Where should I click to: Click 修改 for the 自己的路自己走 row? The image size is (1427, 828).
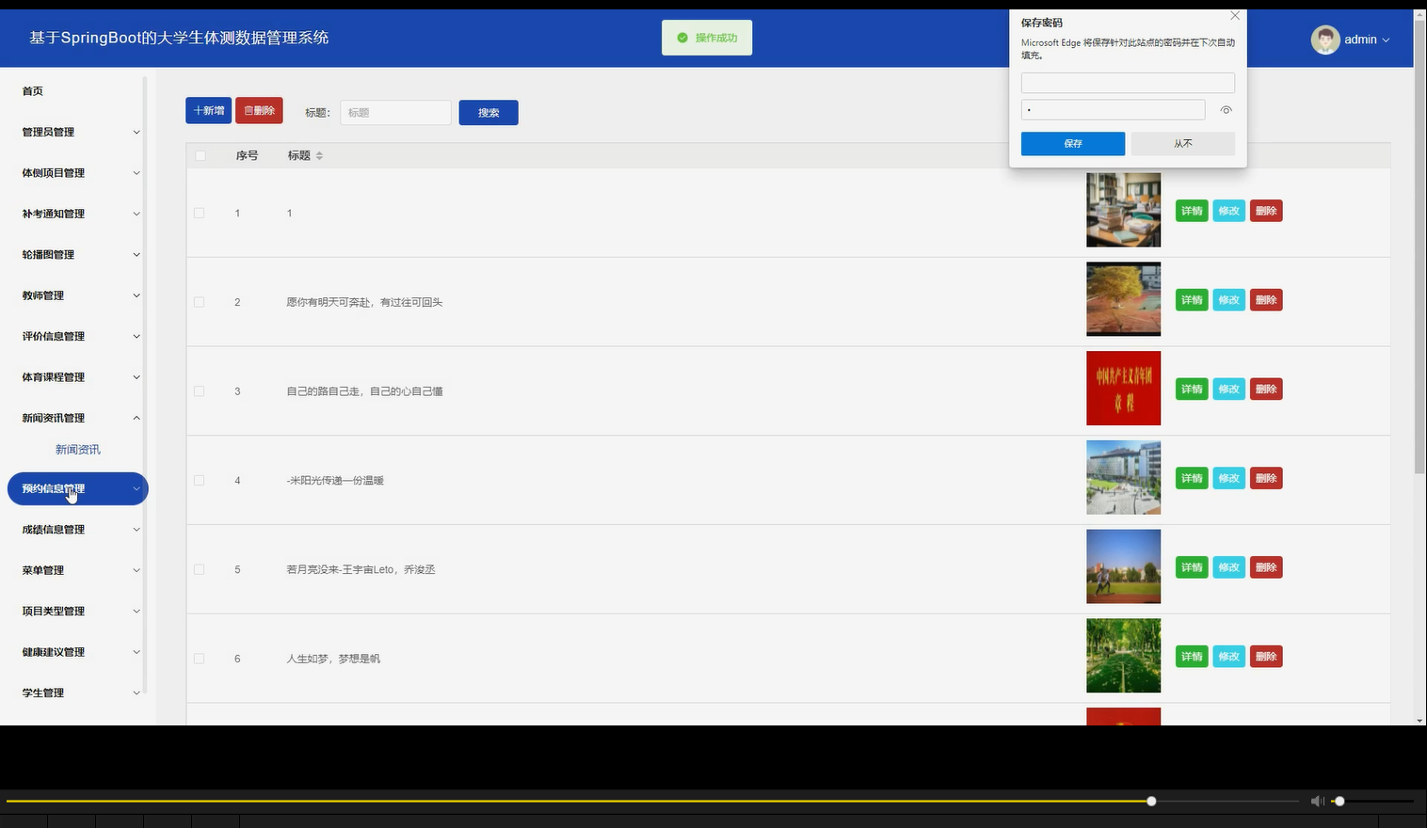click(x=1228, y=390)
